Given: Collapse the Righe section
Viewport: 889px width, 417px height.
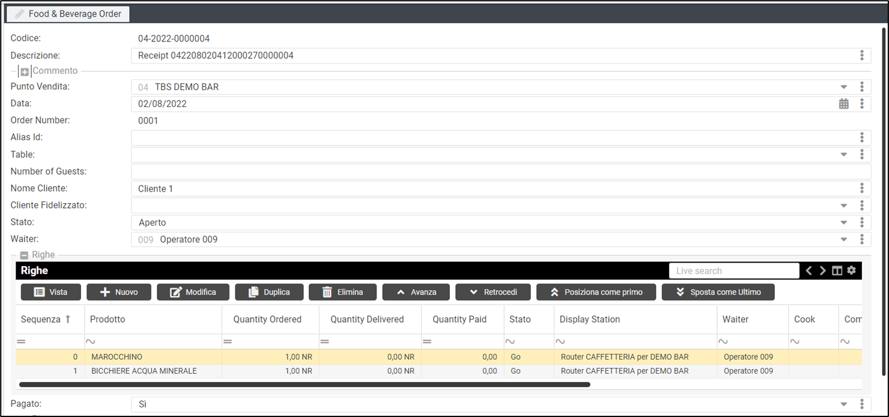Looking at the screenshot, I should (x=25, y=255).
